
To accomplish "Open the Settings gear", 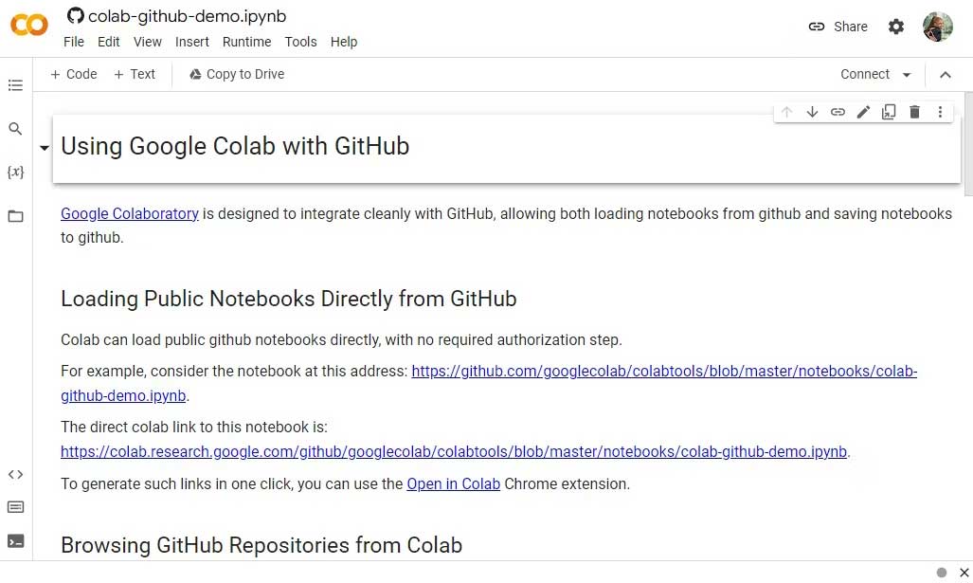I will (896, 27).
